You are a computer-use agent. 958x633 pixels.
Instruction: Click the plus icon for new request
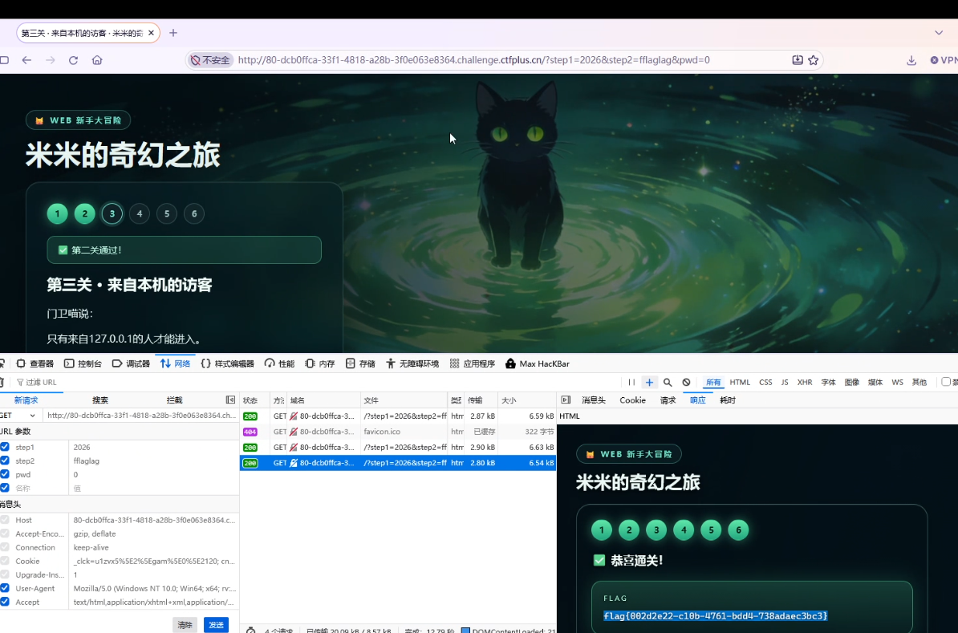[x=649, y=383]
